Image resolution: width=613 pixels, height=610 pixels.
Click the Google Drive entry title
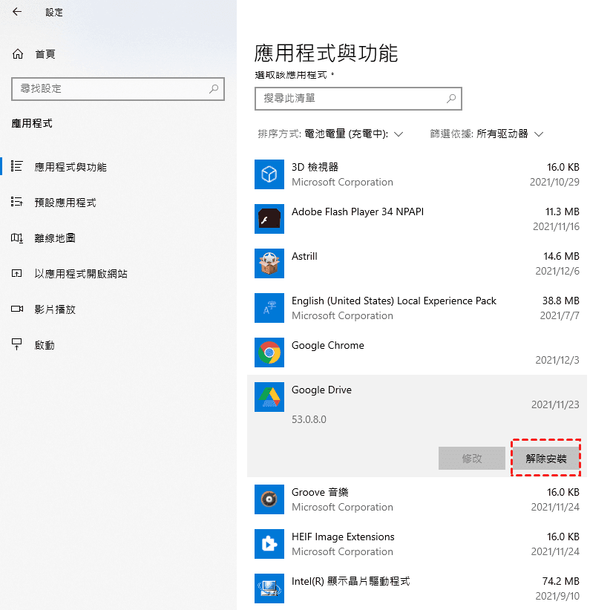coord(322,390)
